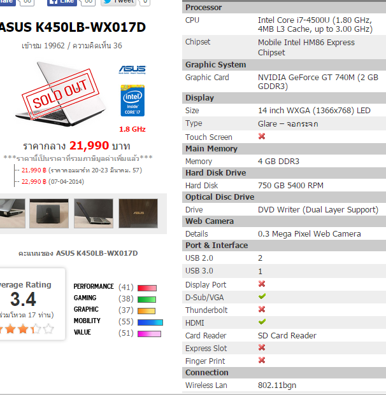Viewport: 386px width, 395px height.
Task: Click the blue Mobility rating bar
Action: tap(150, 322)
